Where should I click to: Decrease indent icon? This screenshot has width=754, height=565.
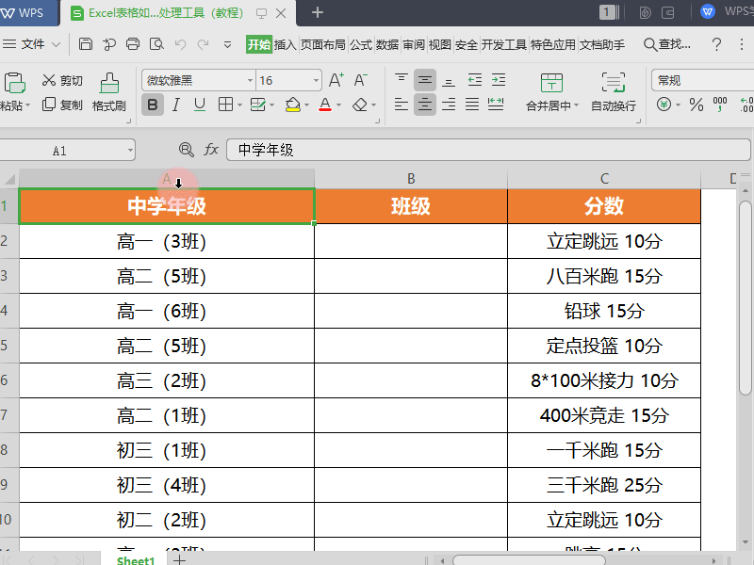[475, 80]
